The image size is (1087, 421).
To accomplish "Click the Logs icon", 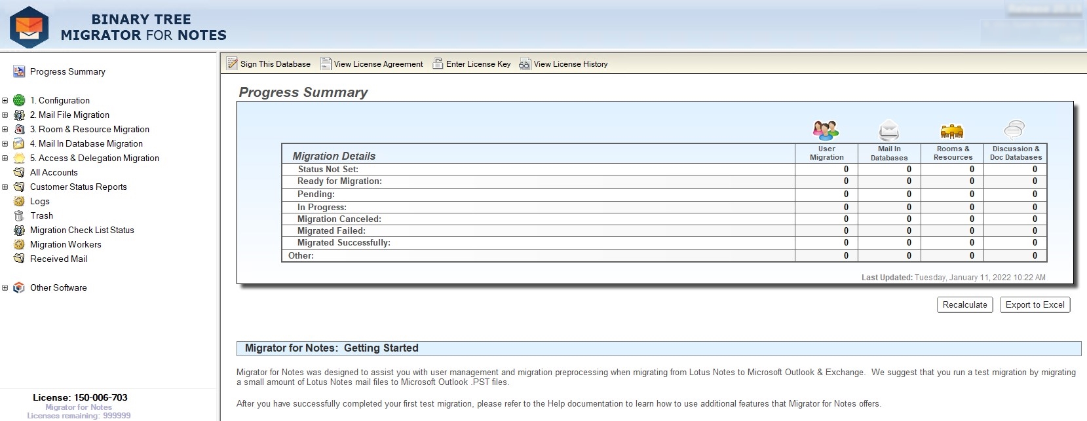I will [19, 201].
